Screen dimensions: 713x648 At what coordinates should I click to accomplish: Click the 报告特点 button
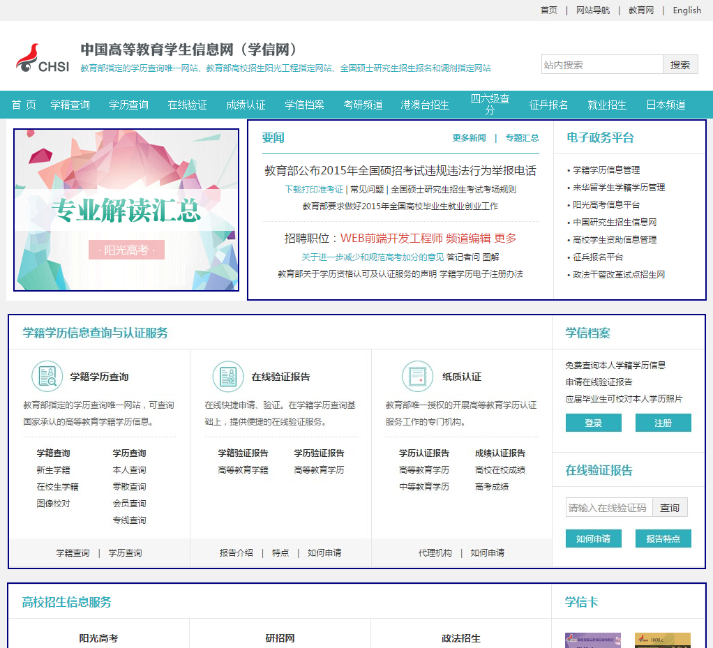[x=663, y=538]
